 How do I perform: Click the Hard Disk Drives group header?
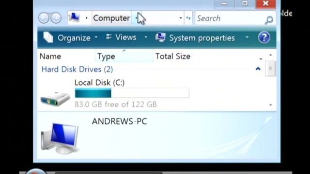(x=77, y=70)
